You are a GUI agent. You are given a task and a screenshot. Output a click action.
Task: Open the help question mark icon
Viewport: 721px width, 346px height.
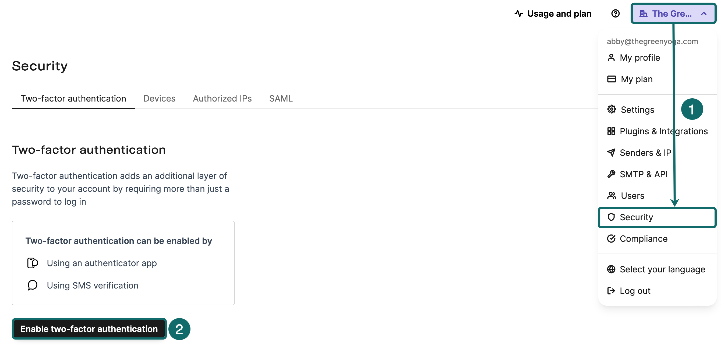click(x=616, y=13)
